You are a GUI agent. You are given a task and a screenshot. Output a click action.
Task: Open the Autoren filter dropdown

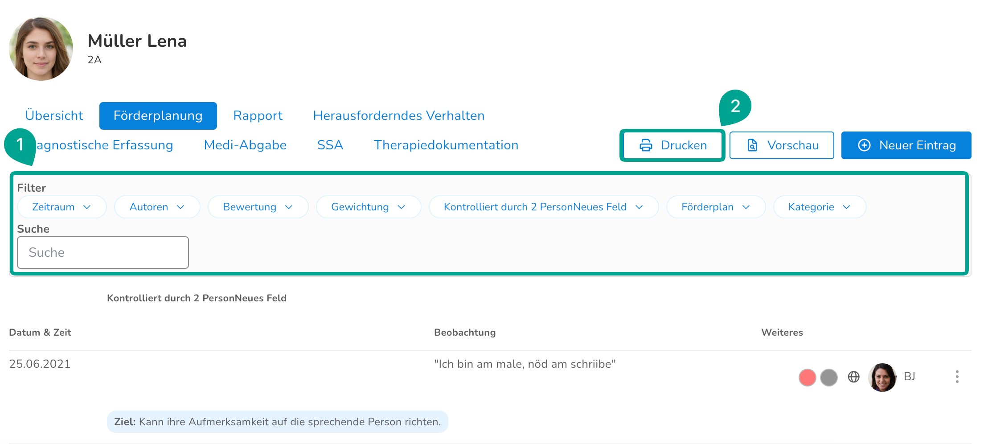pos(157,207)
